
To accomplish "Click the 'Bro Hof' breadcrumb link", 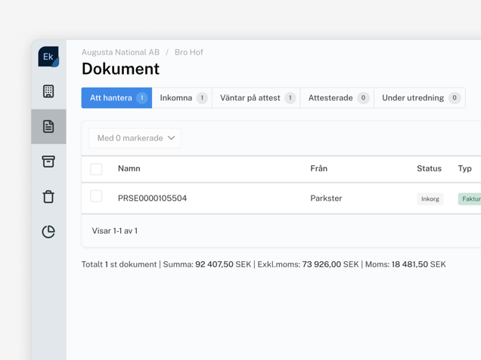I will click(x=188, y=52).
